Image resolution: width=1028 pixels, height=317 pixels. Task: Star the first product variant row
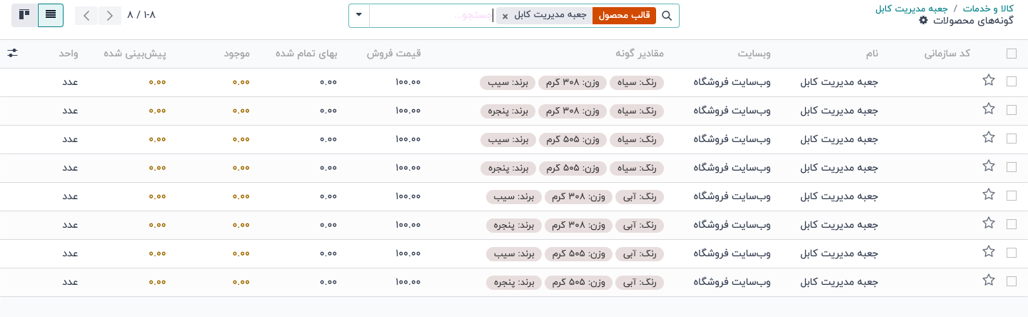[x=989, y=81]
